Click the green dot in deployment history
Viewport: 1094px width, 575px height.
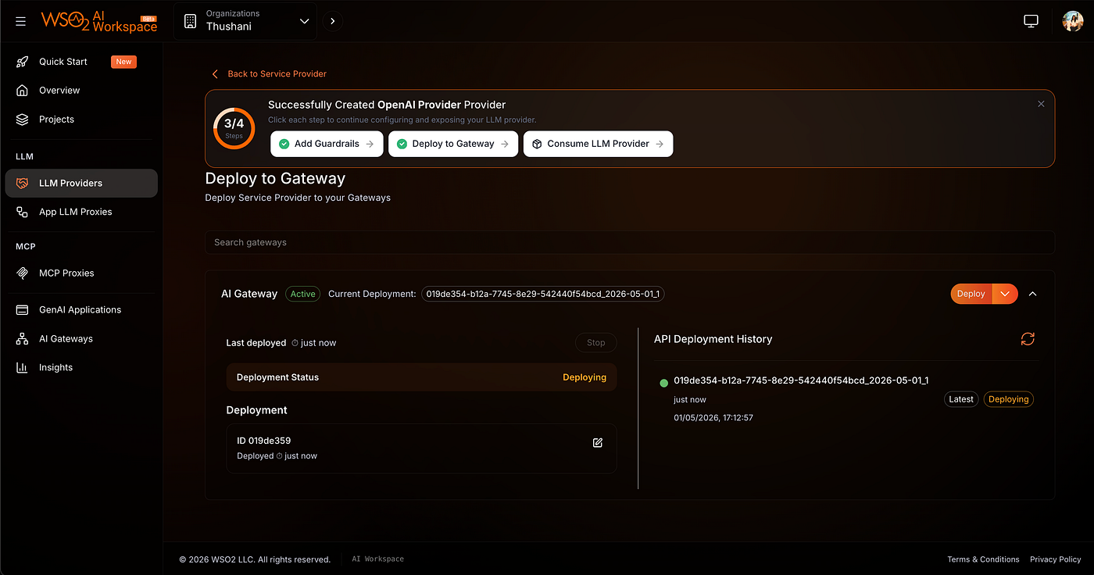click(664, 383)
